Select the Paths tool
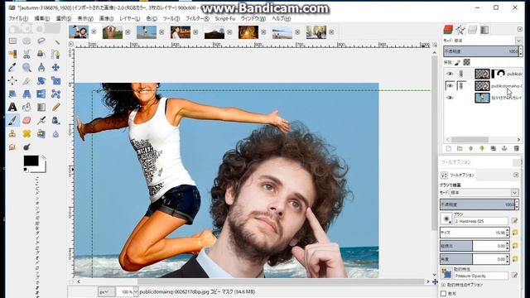The image size is (530, 298). coord(55,54)
